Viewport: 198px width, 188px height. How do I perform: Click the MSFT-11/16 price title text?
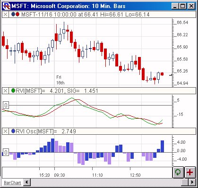[86, 15]
